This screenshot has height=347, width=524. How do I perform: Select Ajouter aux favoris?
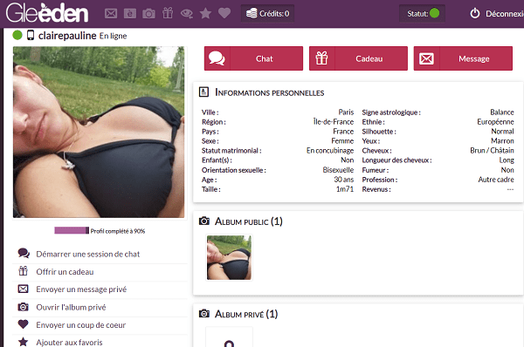click(x=69, y=343)
